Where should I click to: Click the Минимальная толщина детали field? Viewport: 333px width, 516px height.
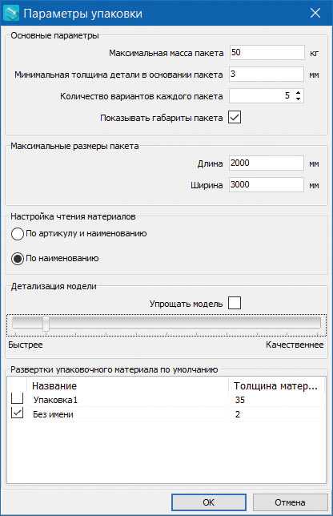(267, 75)
